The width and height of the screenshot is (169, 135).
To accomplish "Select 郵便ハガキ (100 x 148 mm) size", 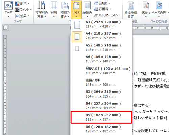I will (102, 71).
